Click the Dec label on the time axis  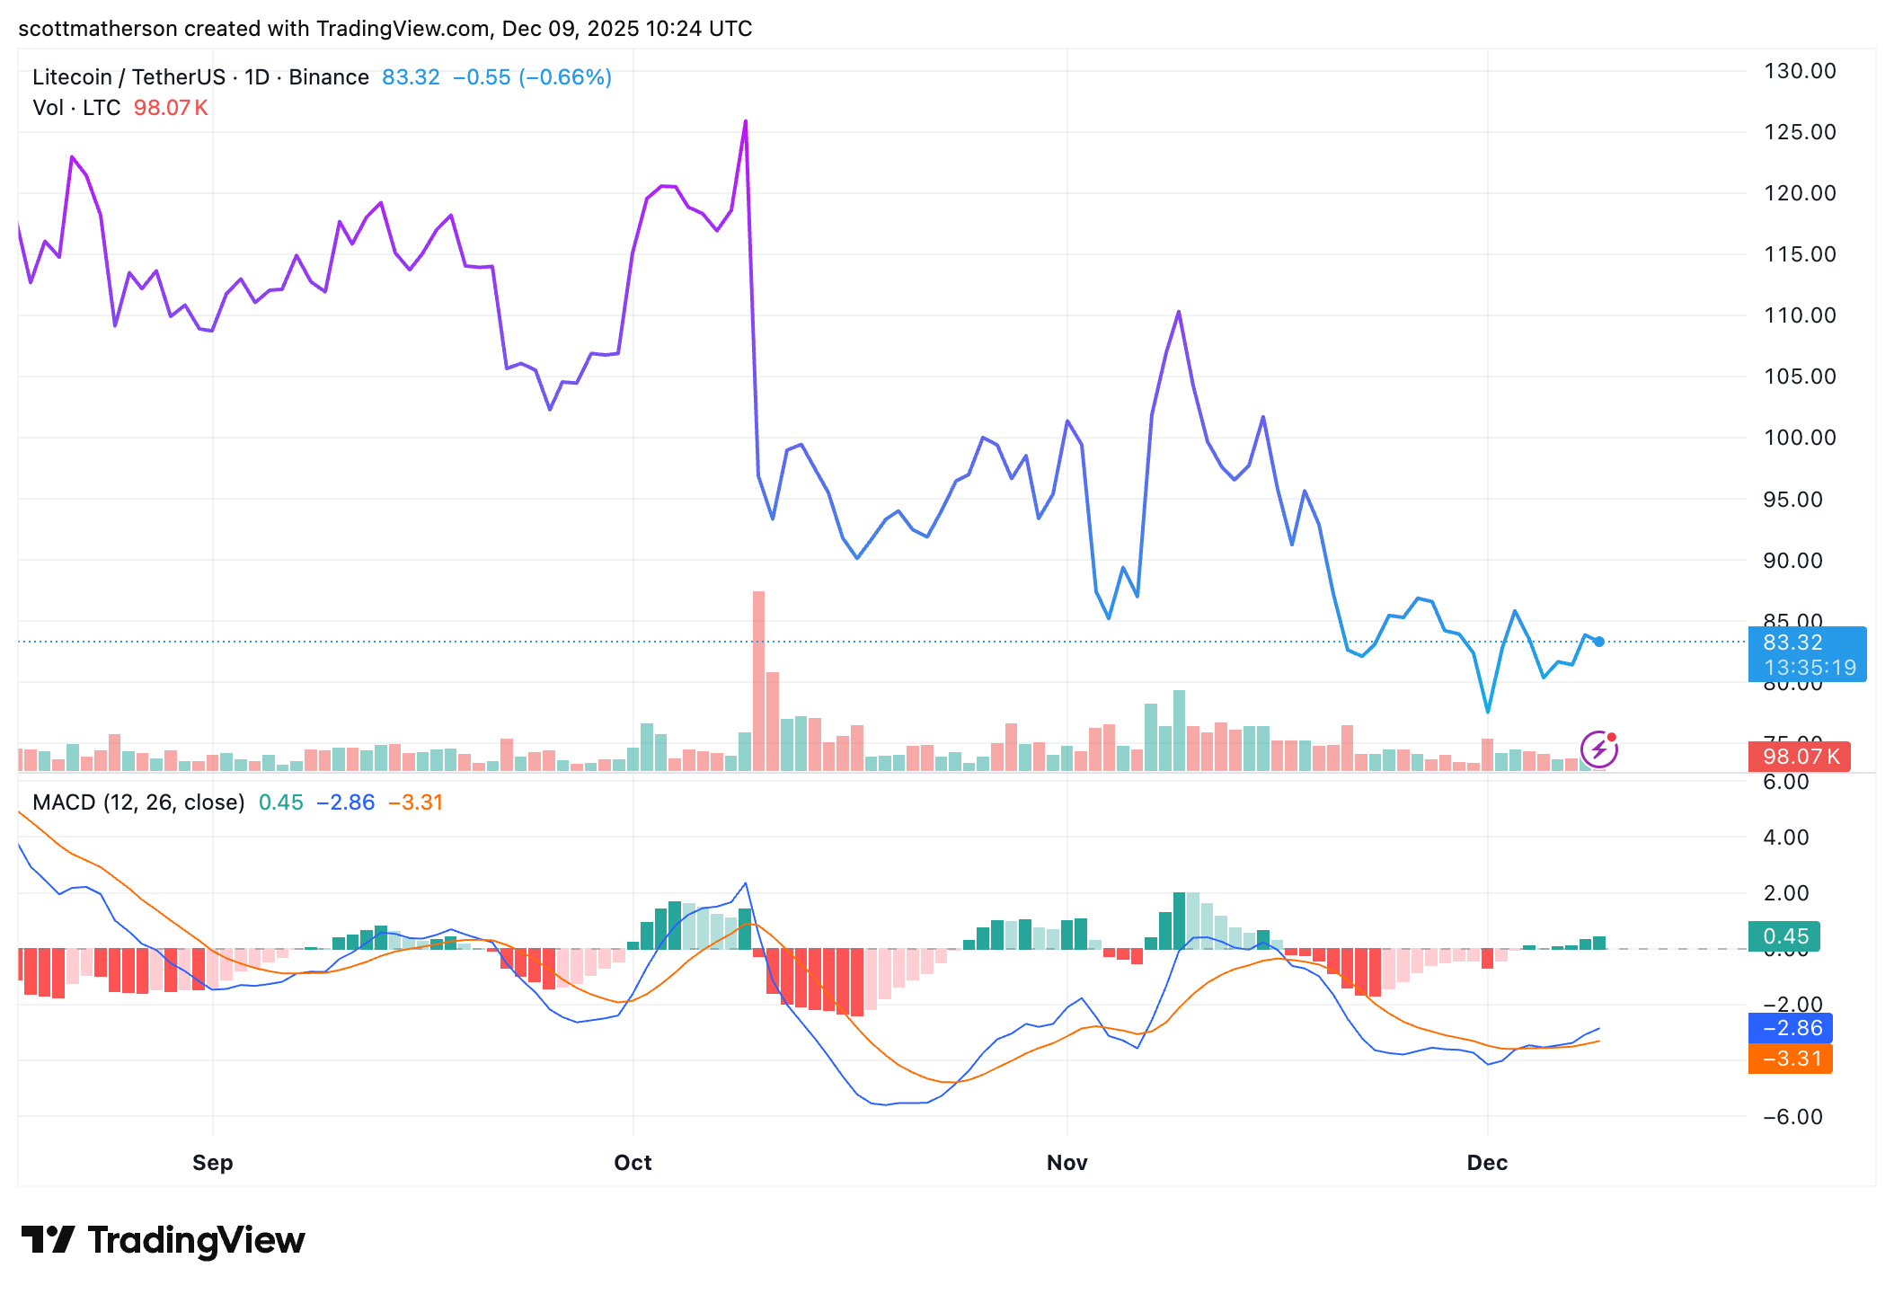tap(1487, 1163)
